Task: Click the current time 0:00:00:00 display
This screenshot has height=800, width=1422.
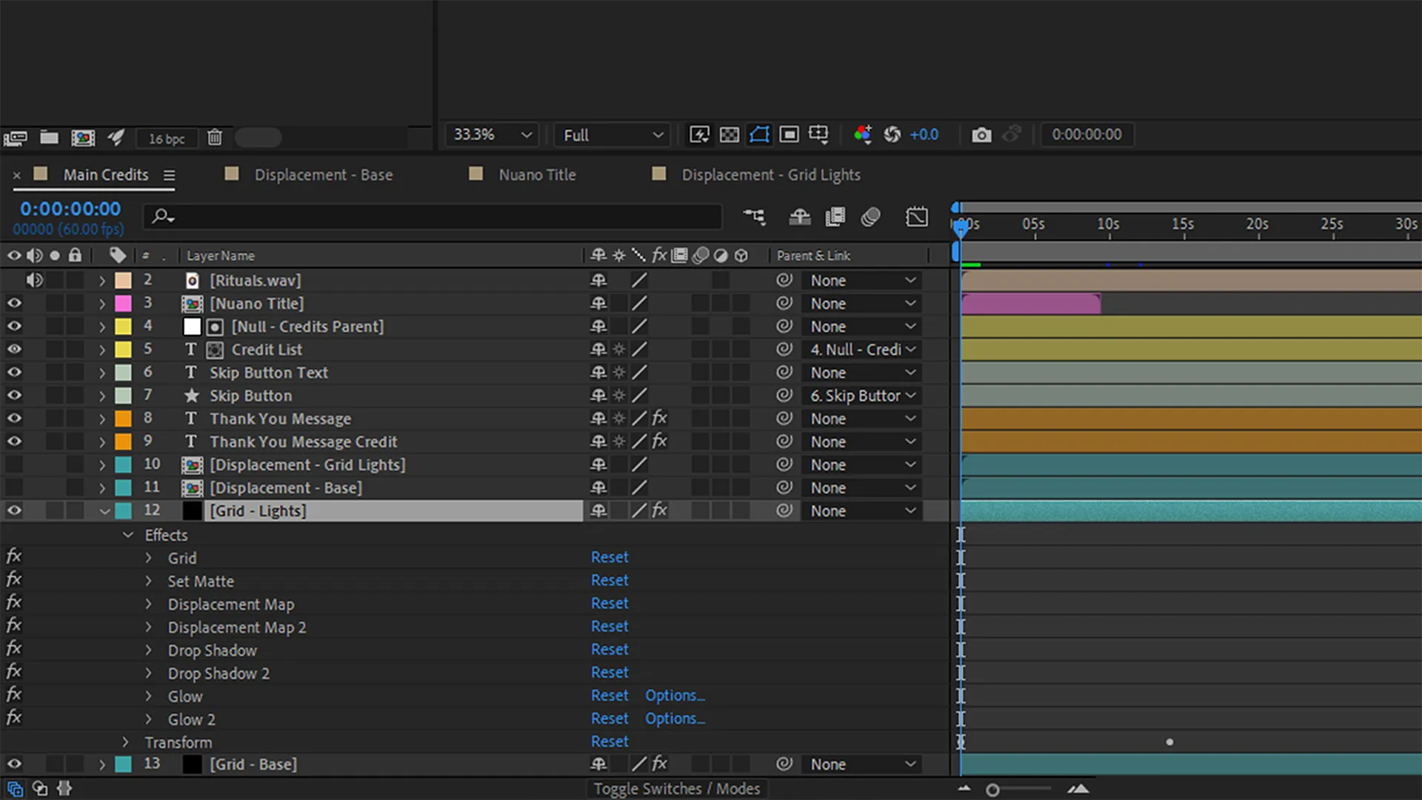Action: 70,209
